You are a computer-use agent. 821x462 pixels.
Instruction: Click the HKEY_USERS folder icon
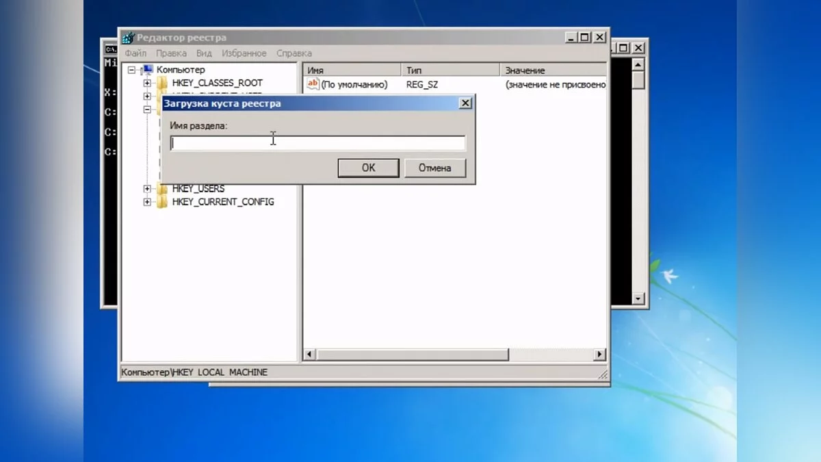pyautogui.click(x=162, y=189)
